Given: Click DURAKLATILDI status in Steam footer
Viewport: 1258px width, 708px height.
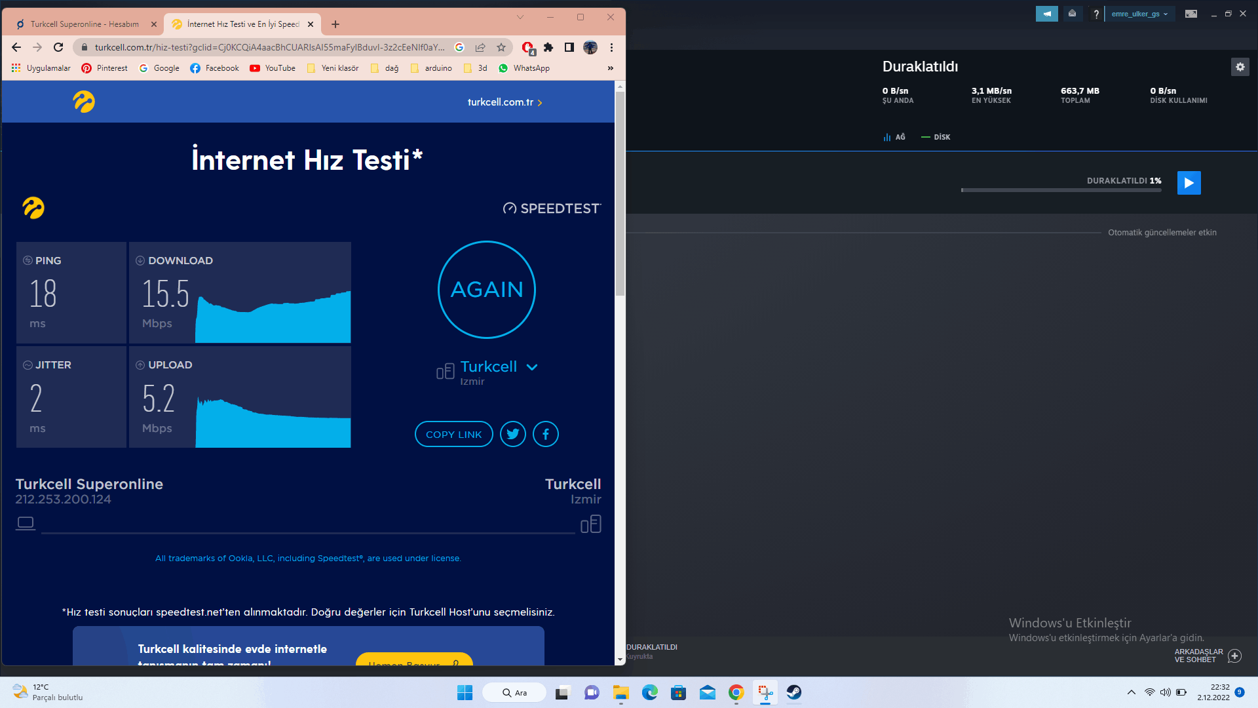Looking at the screenshot, I should [652, 647].
